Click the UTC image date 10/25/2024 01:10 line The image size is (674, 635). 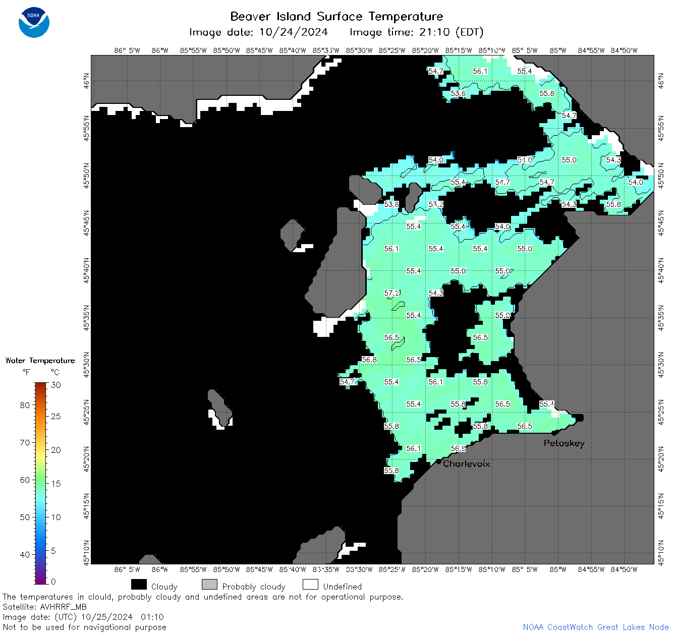tap(83, 617)
